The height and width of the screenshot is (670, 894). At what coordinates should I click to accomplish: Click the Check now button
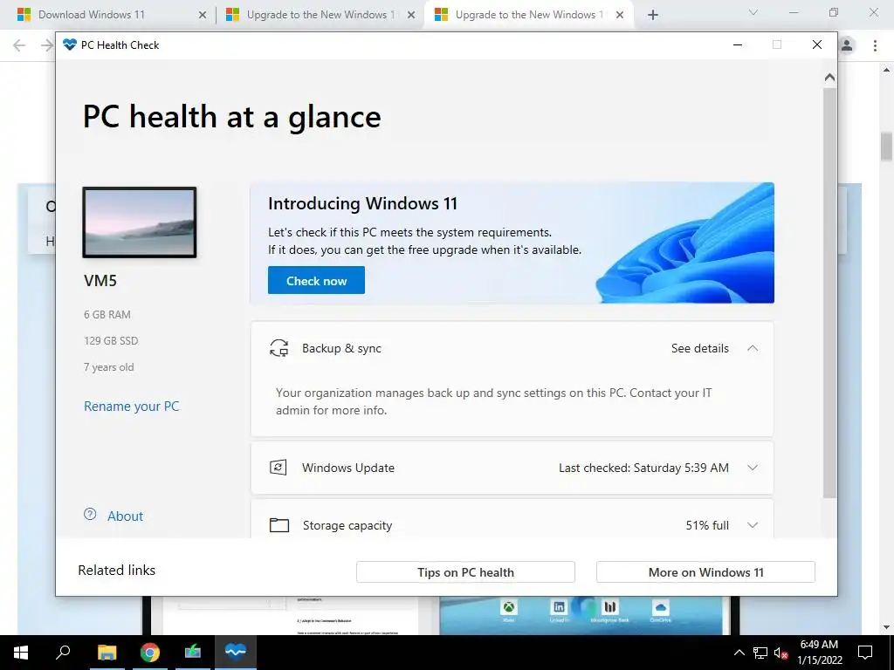click(316, 280)
